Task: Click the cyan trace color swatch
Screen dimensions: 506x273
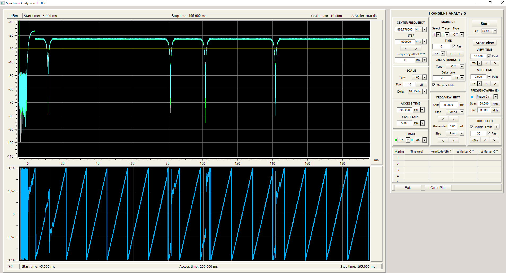Action: [x=412, y=140]
